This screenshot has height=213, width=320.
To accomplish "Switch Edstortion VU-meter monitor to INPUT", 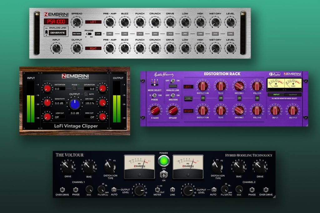I will [276, 94].
